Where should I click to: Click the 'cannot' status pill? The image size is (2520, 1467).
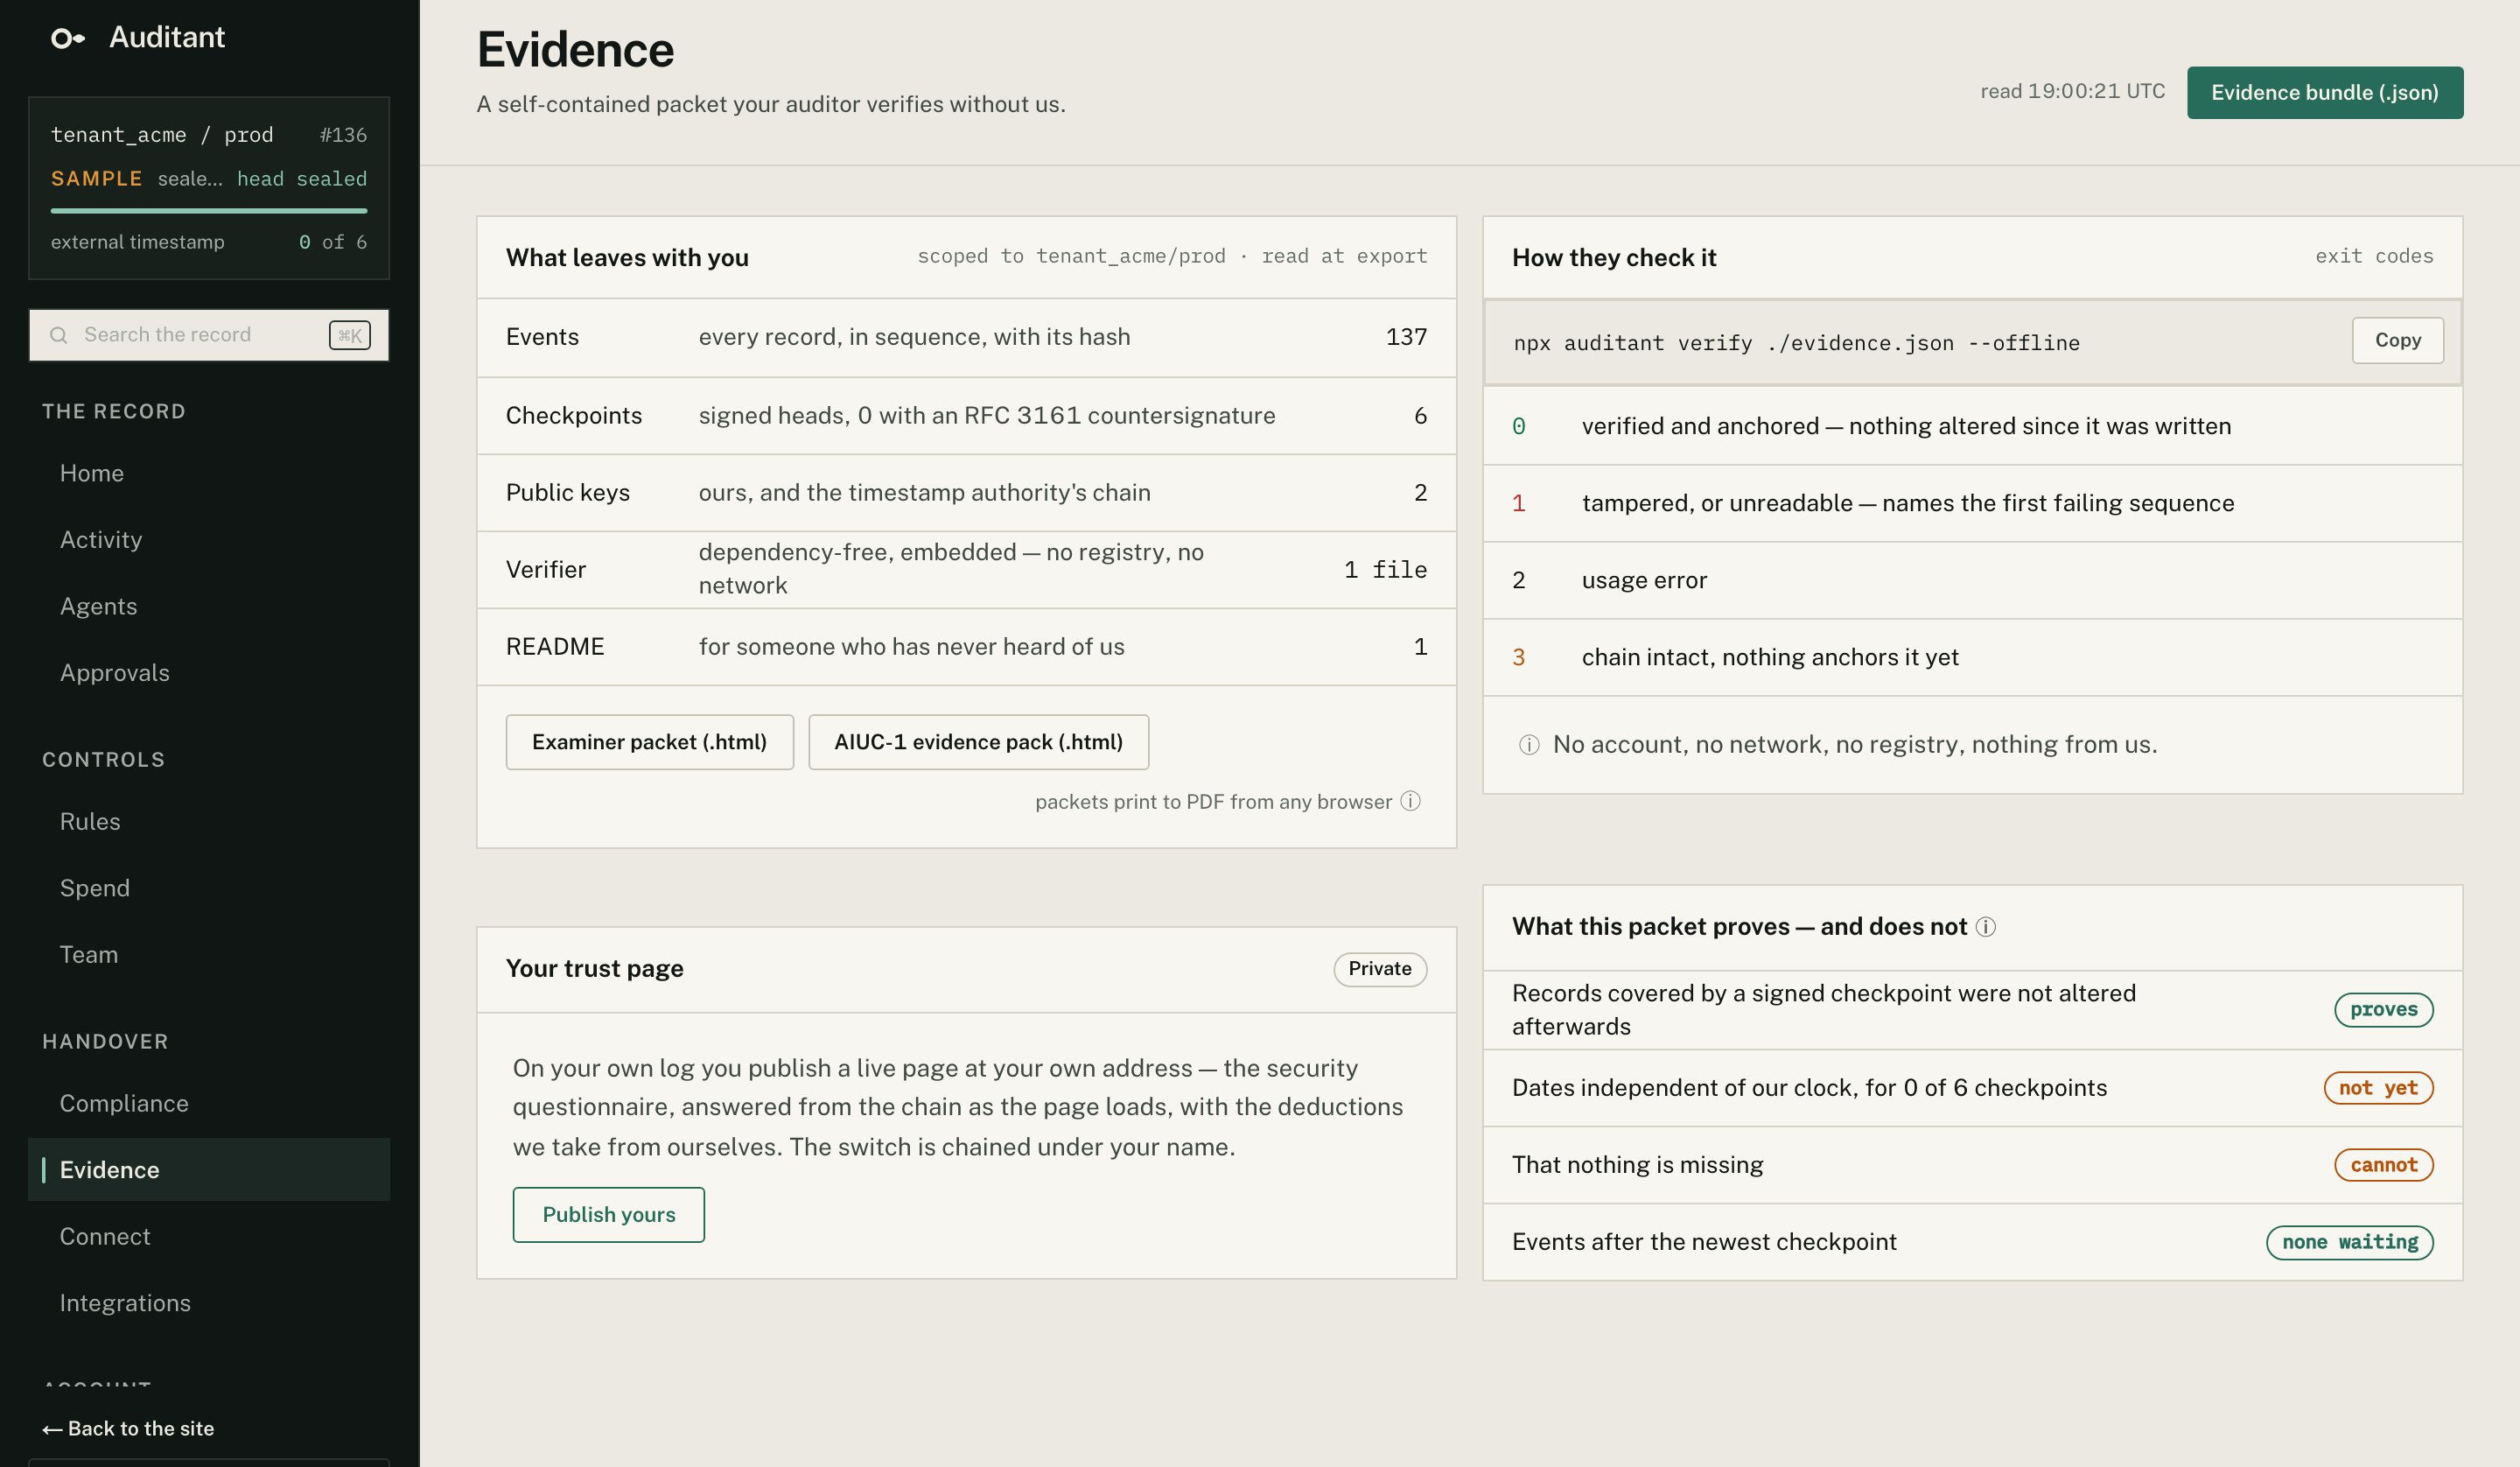pos(2384,1165)
